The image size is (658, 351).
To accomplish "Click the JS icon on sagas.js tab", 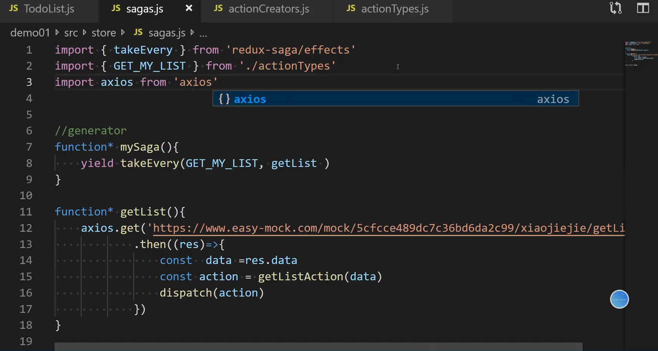I will [x=116, y=8].
